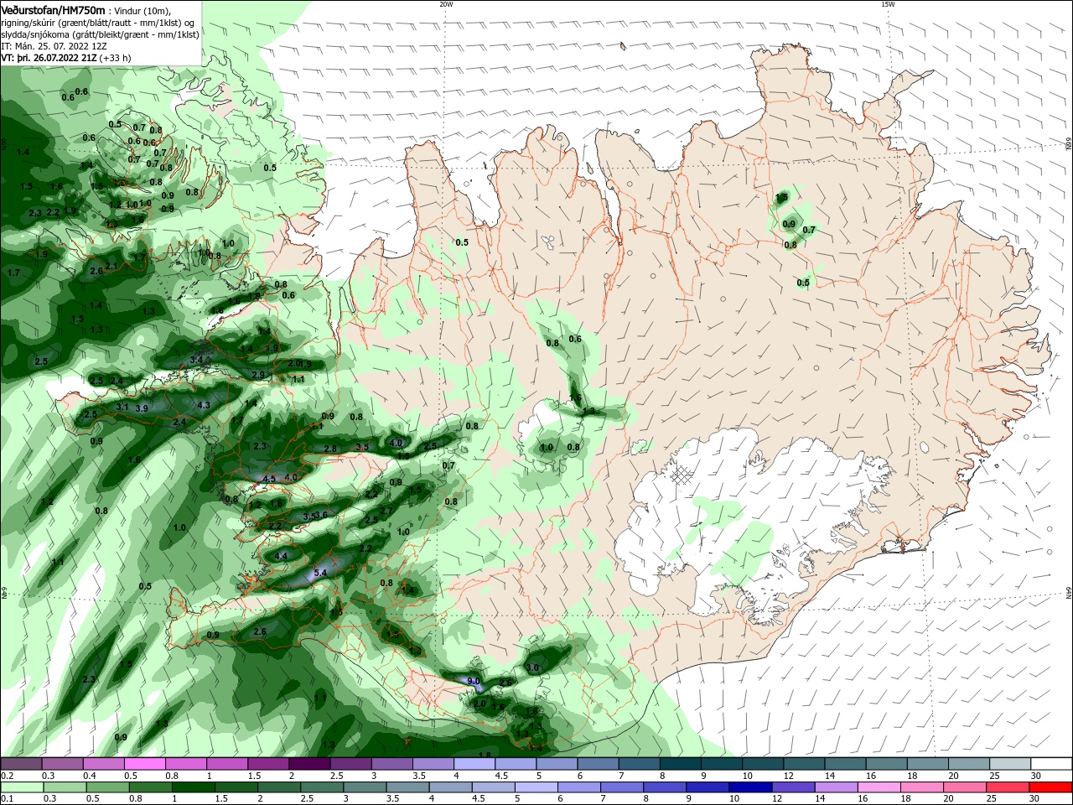Viewport: 1073px width, 805px height.
Task: Click the dark purple swatch labelled 2 in upper legend
Action: coord(309,764)
